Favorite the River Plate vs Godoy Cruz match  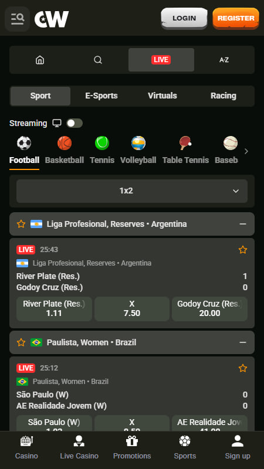pos(243,250)
